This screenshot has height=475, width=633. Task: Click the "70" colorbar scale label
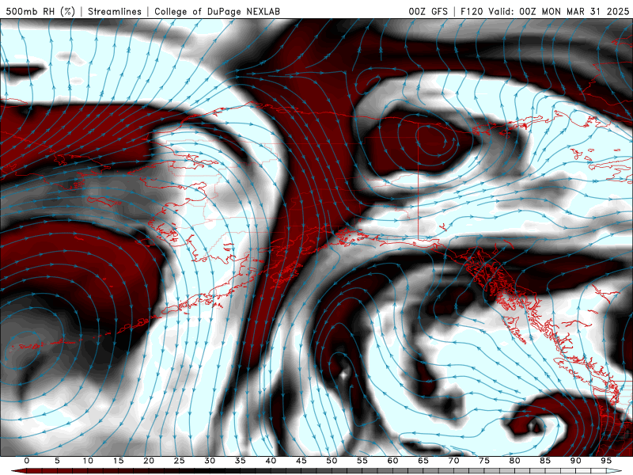pos(453,461)
